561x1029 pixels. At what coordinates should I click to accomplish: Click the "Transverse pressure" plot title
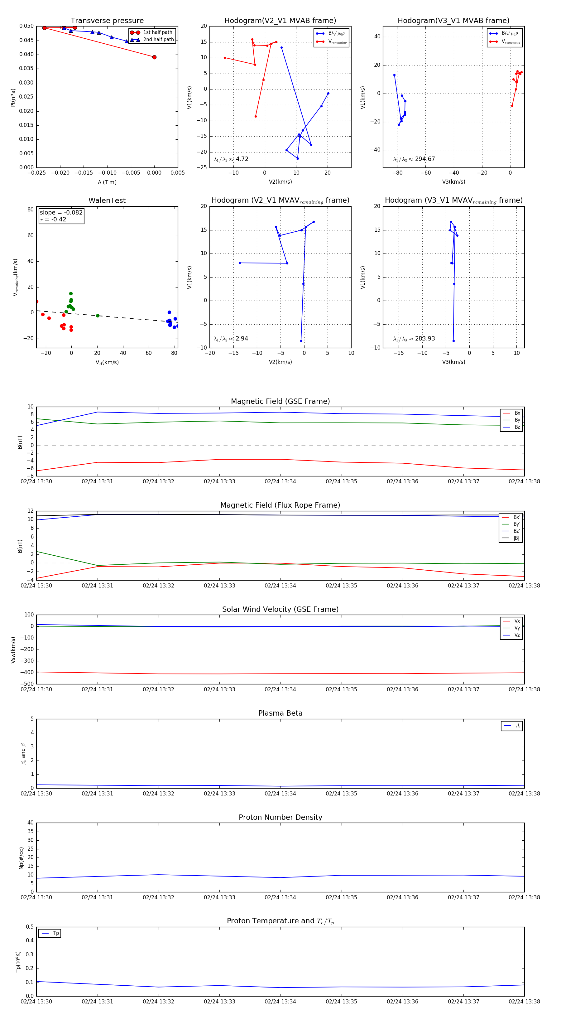coord(107,20)
